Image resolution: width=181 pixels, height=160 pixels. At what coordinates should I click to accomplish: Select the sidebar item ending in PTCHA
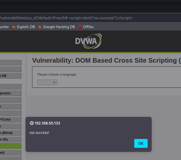(11, 119)
